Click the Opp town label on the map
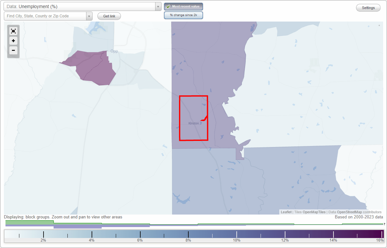The width and height of the screenshot is (387, 248). [114, 51]
